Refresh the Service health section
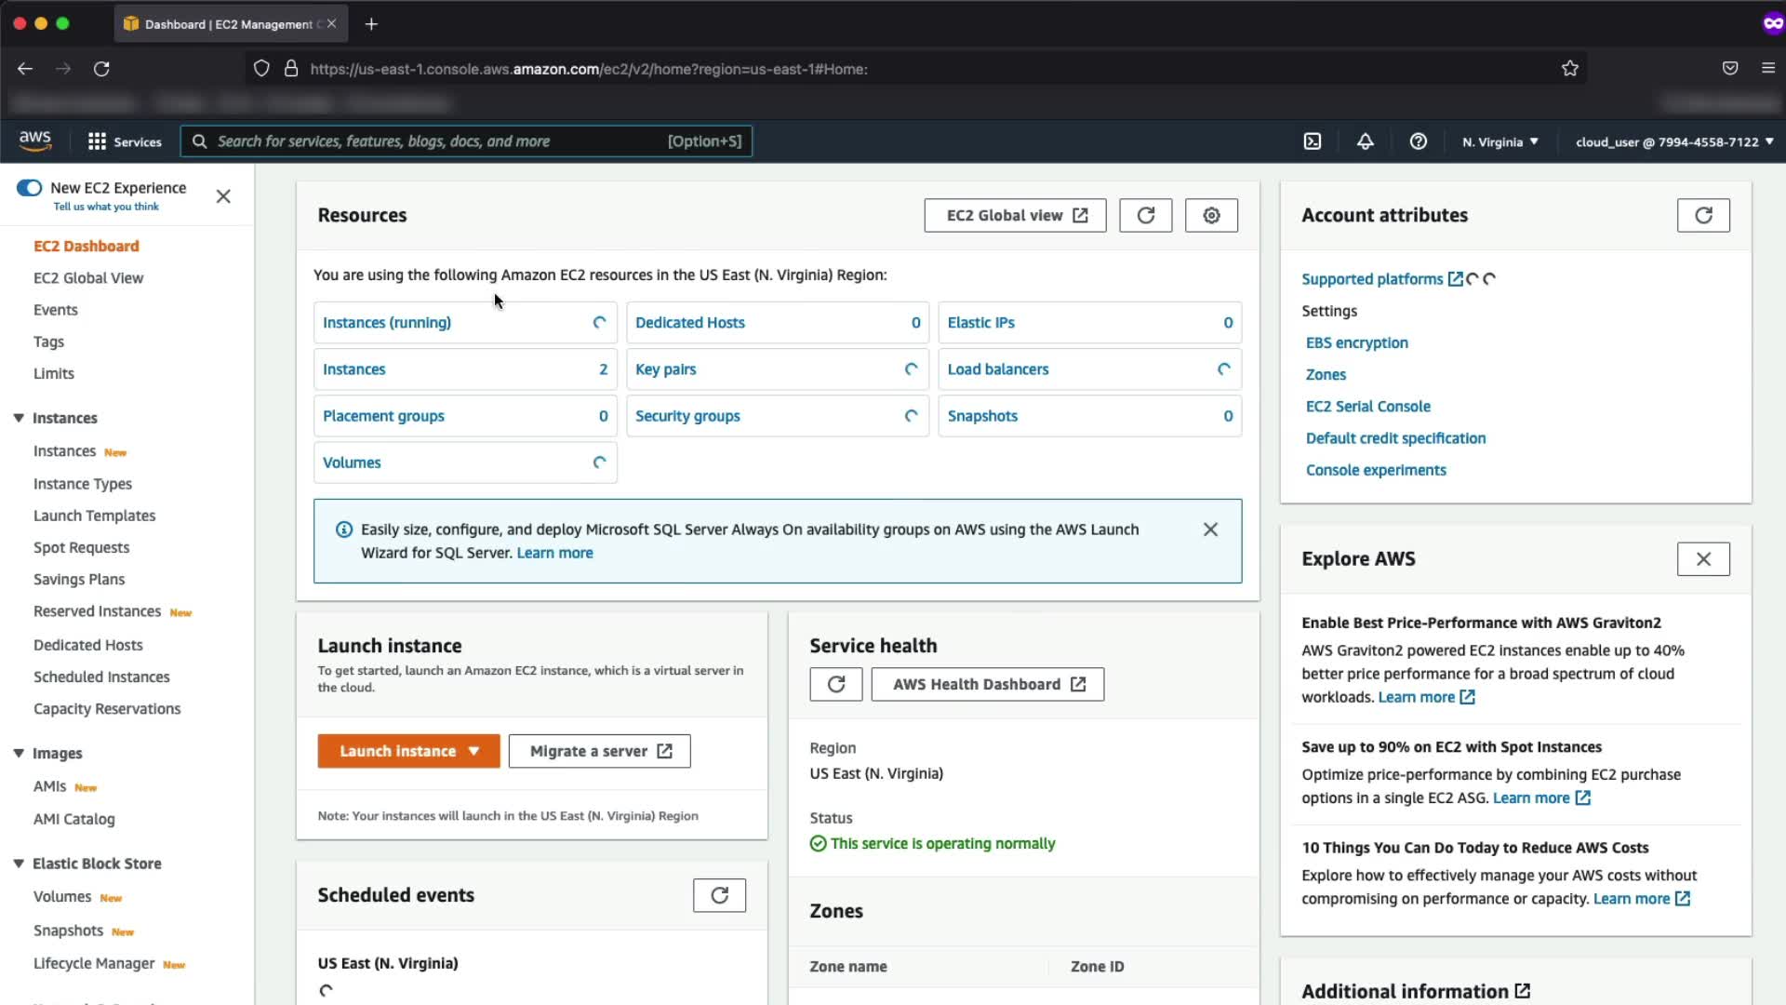 835,684
